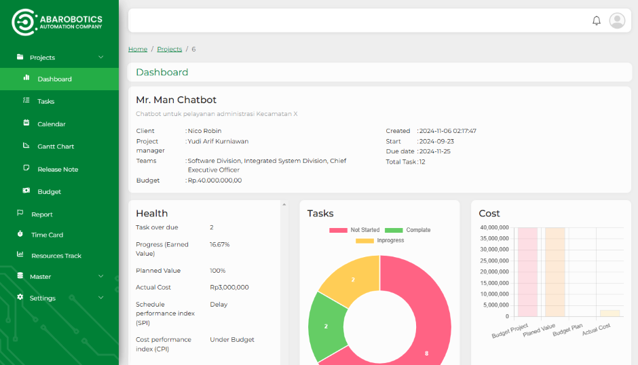Click the project title Mr. Man Chatbot
This screenshot has width=638, height=365.
point(176,100)
